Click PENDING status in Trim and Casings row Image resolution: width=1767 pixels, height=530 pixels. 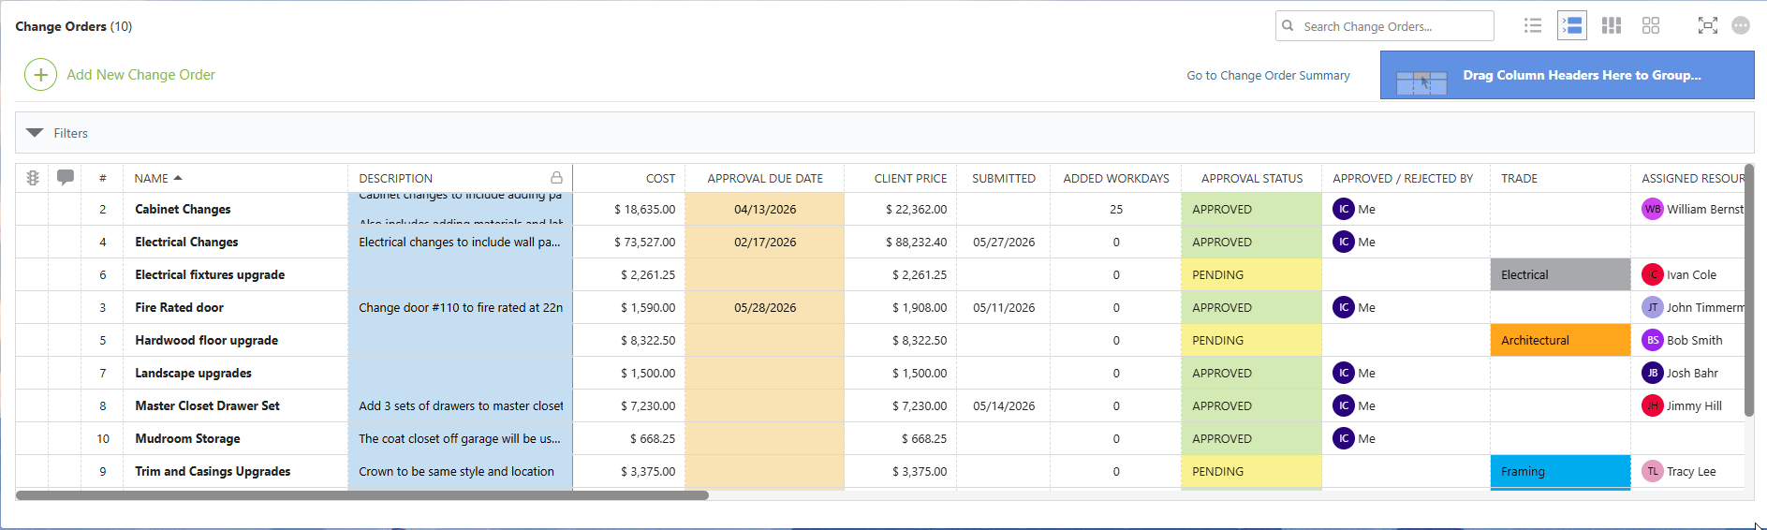click(1251, 471)
